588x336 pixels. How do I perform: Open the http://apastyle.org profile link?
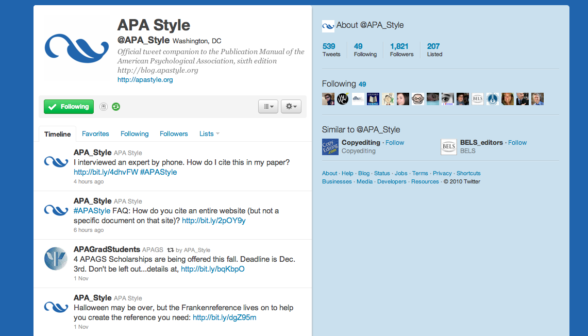pos(145,79)
